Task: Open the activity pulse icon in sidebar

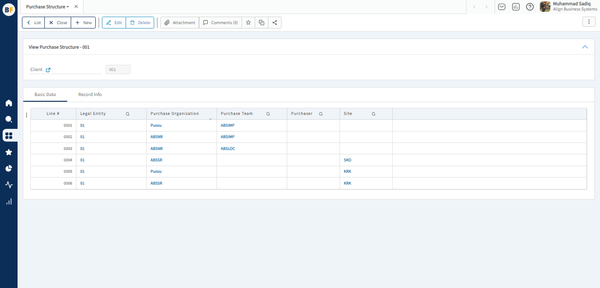Action: coord(9,185)
